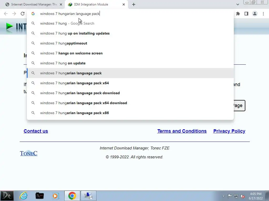The width and height of the screenshot is (269, 201).
Task: Click the Google icon in address bar
Action: 33,14
